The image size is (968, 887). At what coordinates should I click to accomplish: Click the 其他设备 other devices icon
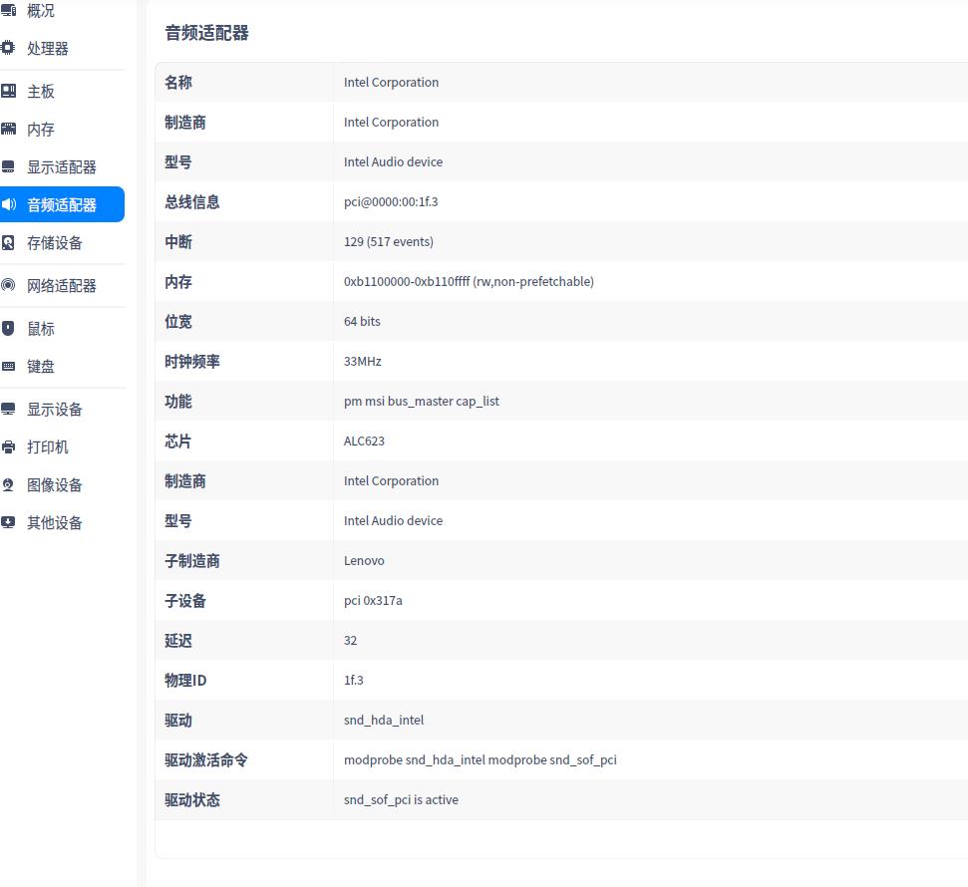(x=8, y=522)
